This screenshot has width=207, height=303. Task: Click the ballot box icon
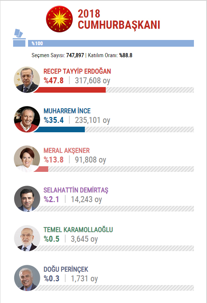coord(19,38)
